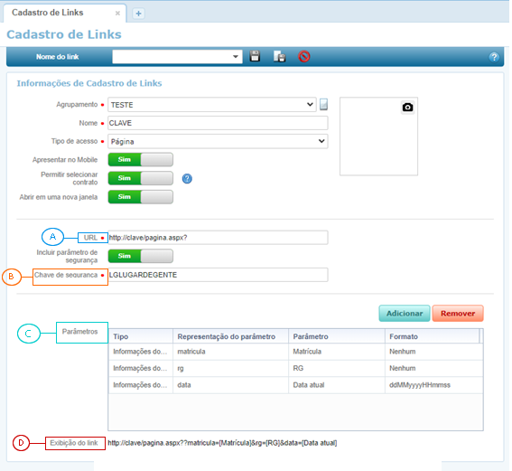Click the Chave de segurança input field
Image resolution: width=512 pixels, height=471 pixels.
tap(218, 275)
